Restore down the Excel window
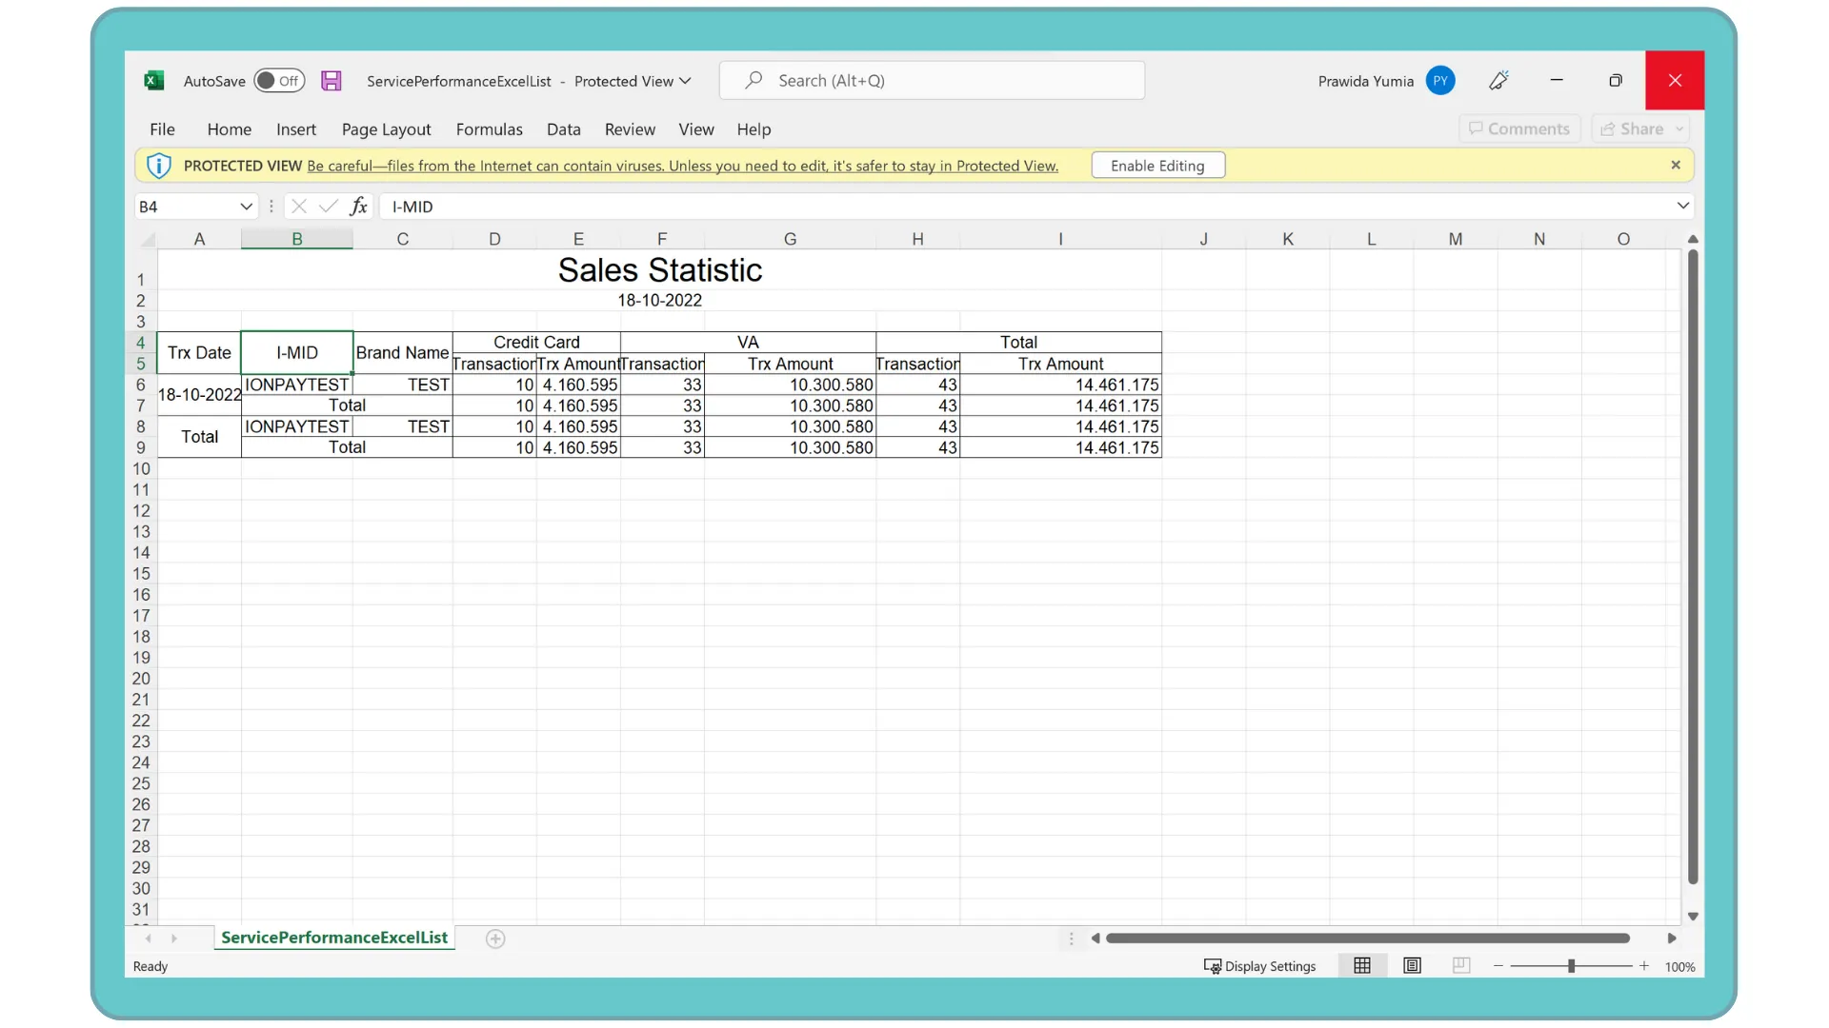1829x1028 pixels. [1616, 81]
